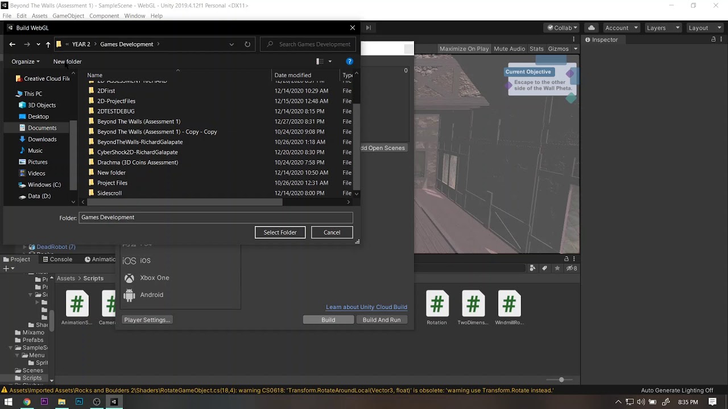Select the Rotation script asset
The height and width of the screenshot is (409, 728).
(437, 308)
